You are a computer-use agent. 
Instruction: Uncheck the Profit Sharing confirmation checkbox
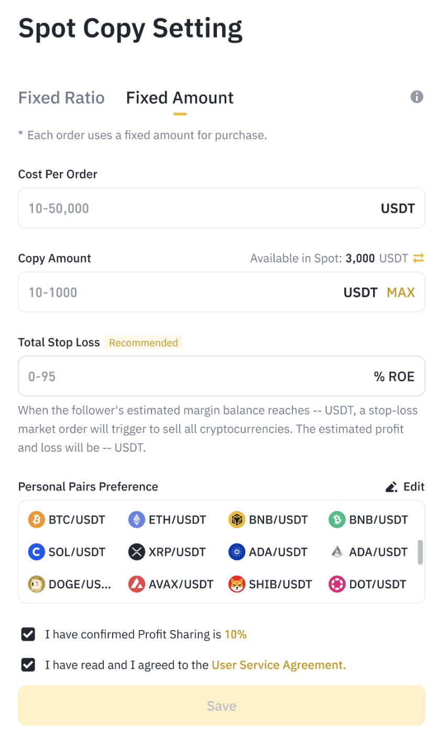tap(28, 635)
